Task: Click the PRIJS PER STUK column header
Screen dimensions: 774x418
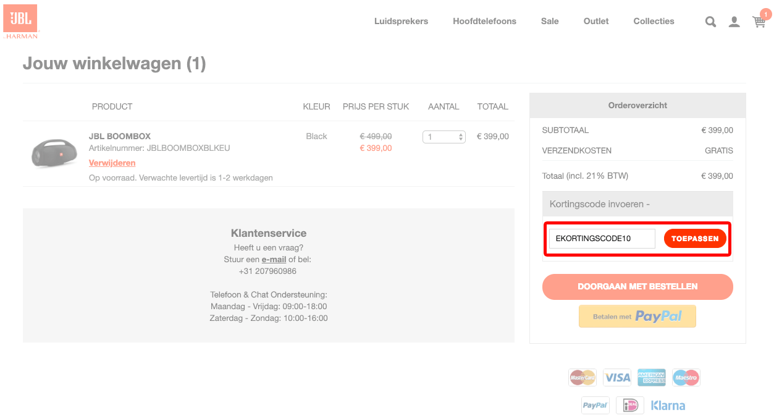Action: (376, 106)
